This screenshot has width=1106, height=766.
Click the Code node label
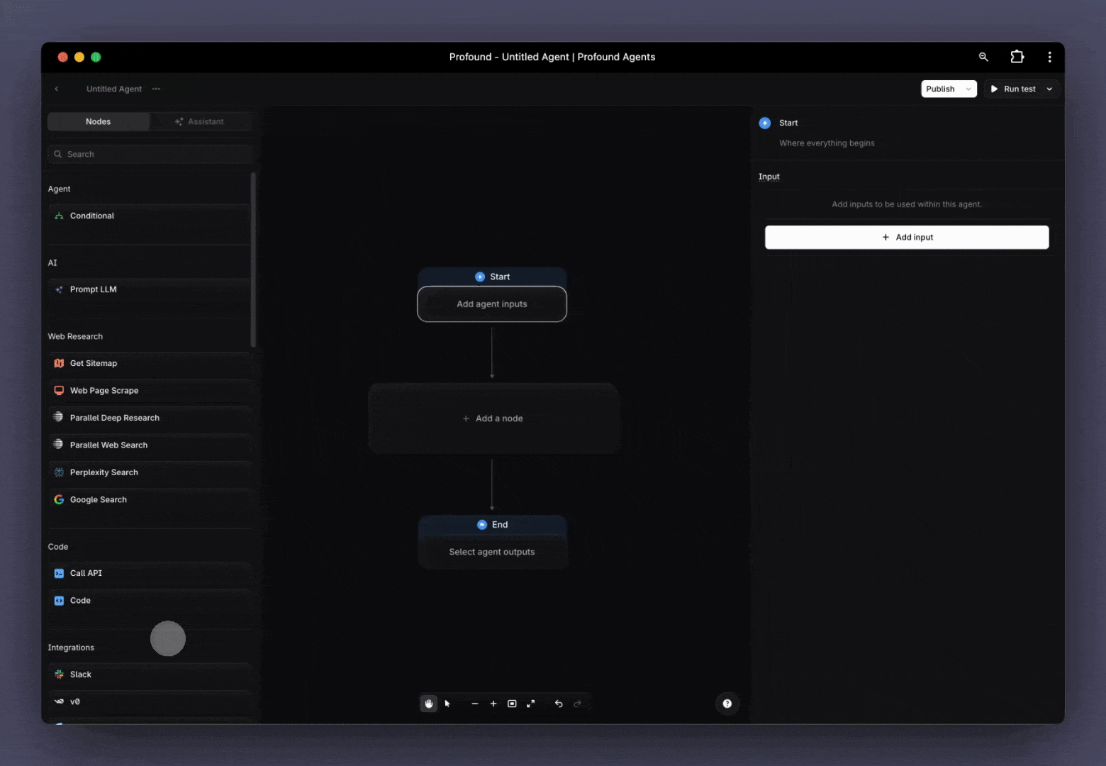coord(80,600)
